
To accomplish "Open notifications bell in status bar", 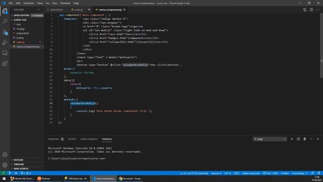I will [319, 173].
